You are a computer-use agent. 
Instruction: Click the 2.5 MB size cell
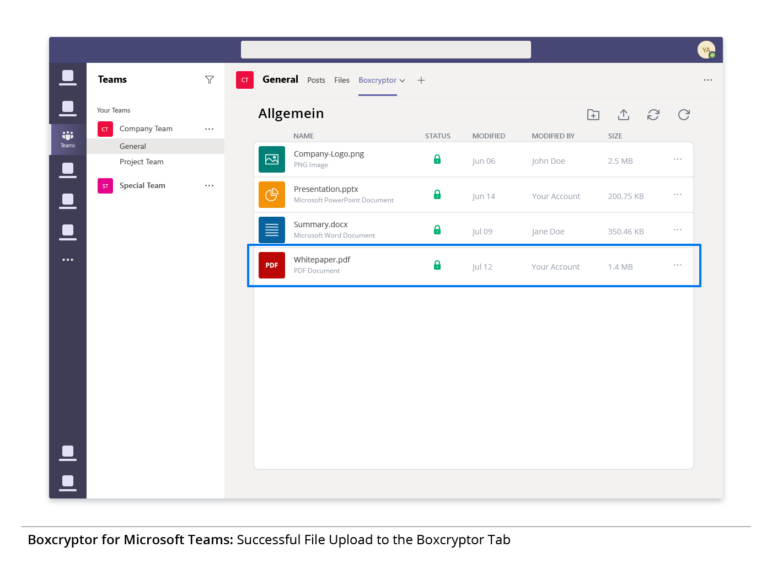620,161
